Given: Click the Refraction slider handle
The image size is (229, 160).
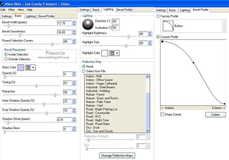Looking at the screenshot, I should click(x=55, y=95).
